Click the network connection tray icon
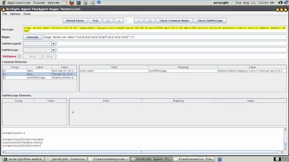The image size is (289, 162). point(286,3)
